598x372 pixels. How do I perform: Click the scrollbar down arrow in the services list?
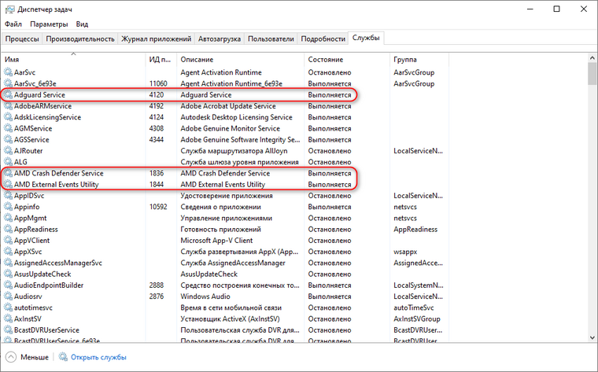pos(592,337)
